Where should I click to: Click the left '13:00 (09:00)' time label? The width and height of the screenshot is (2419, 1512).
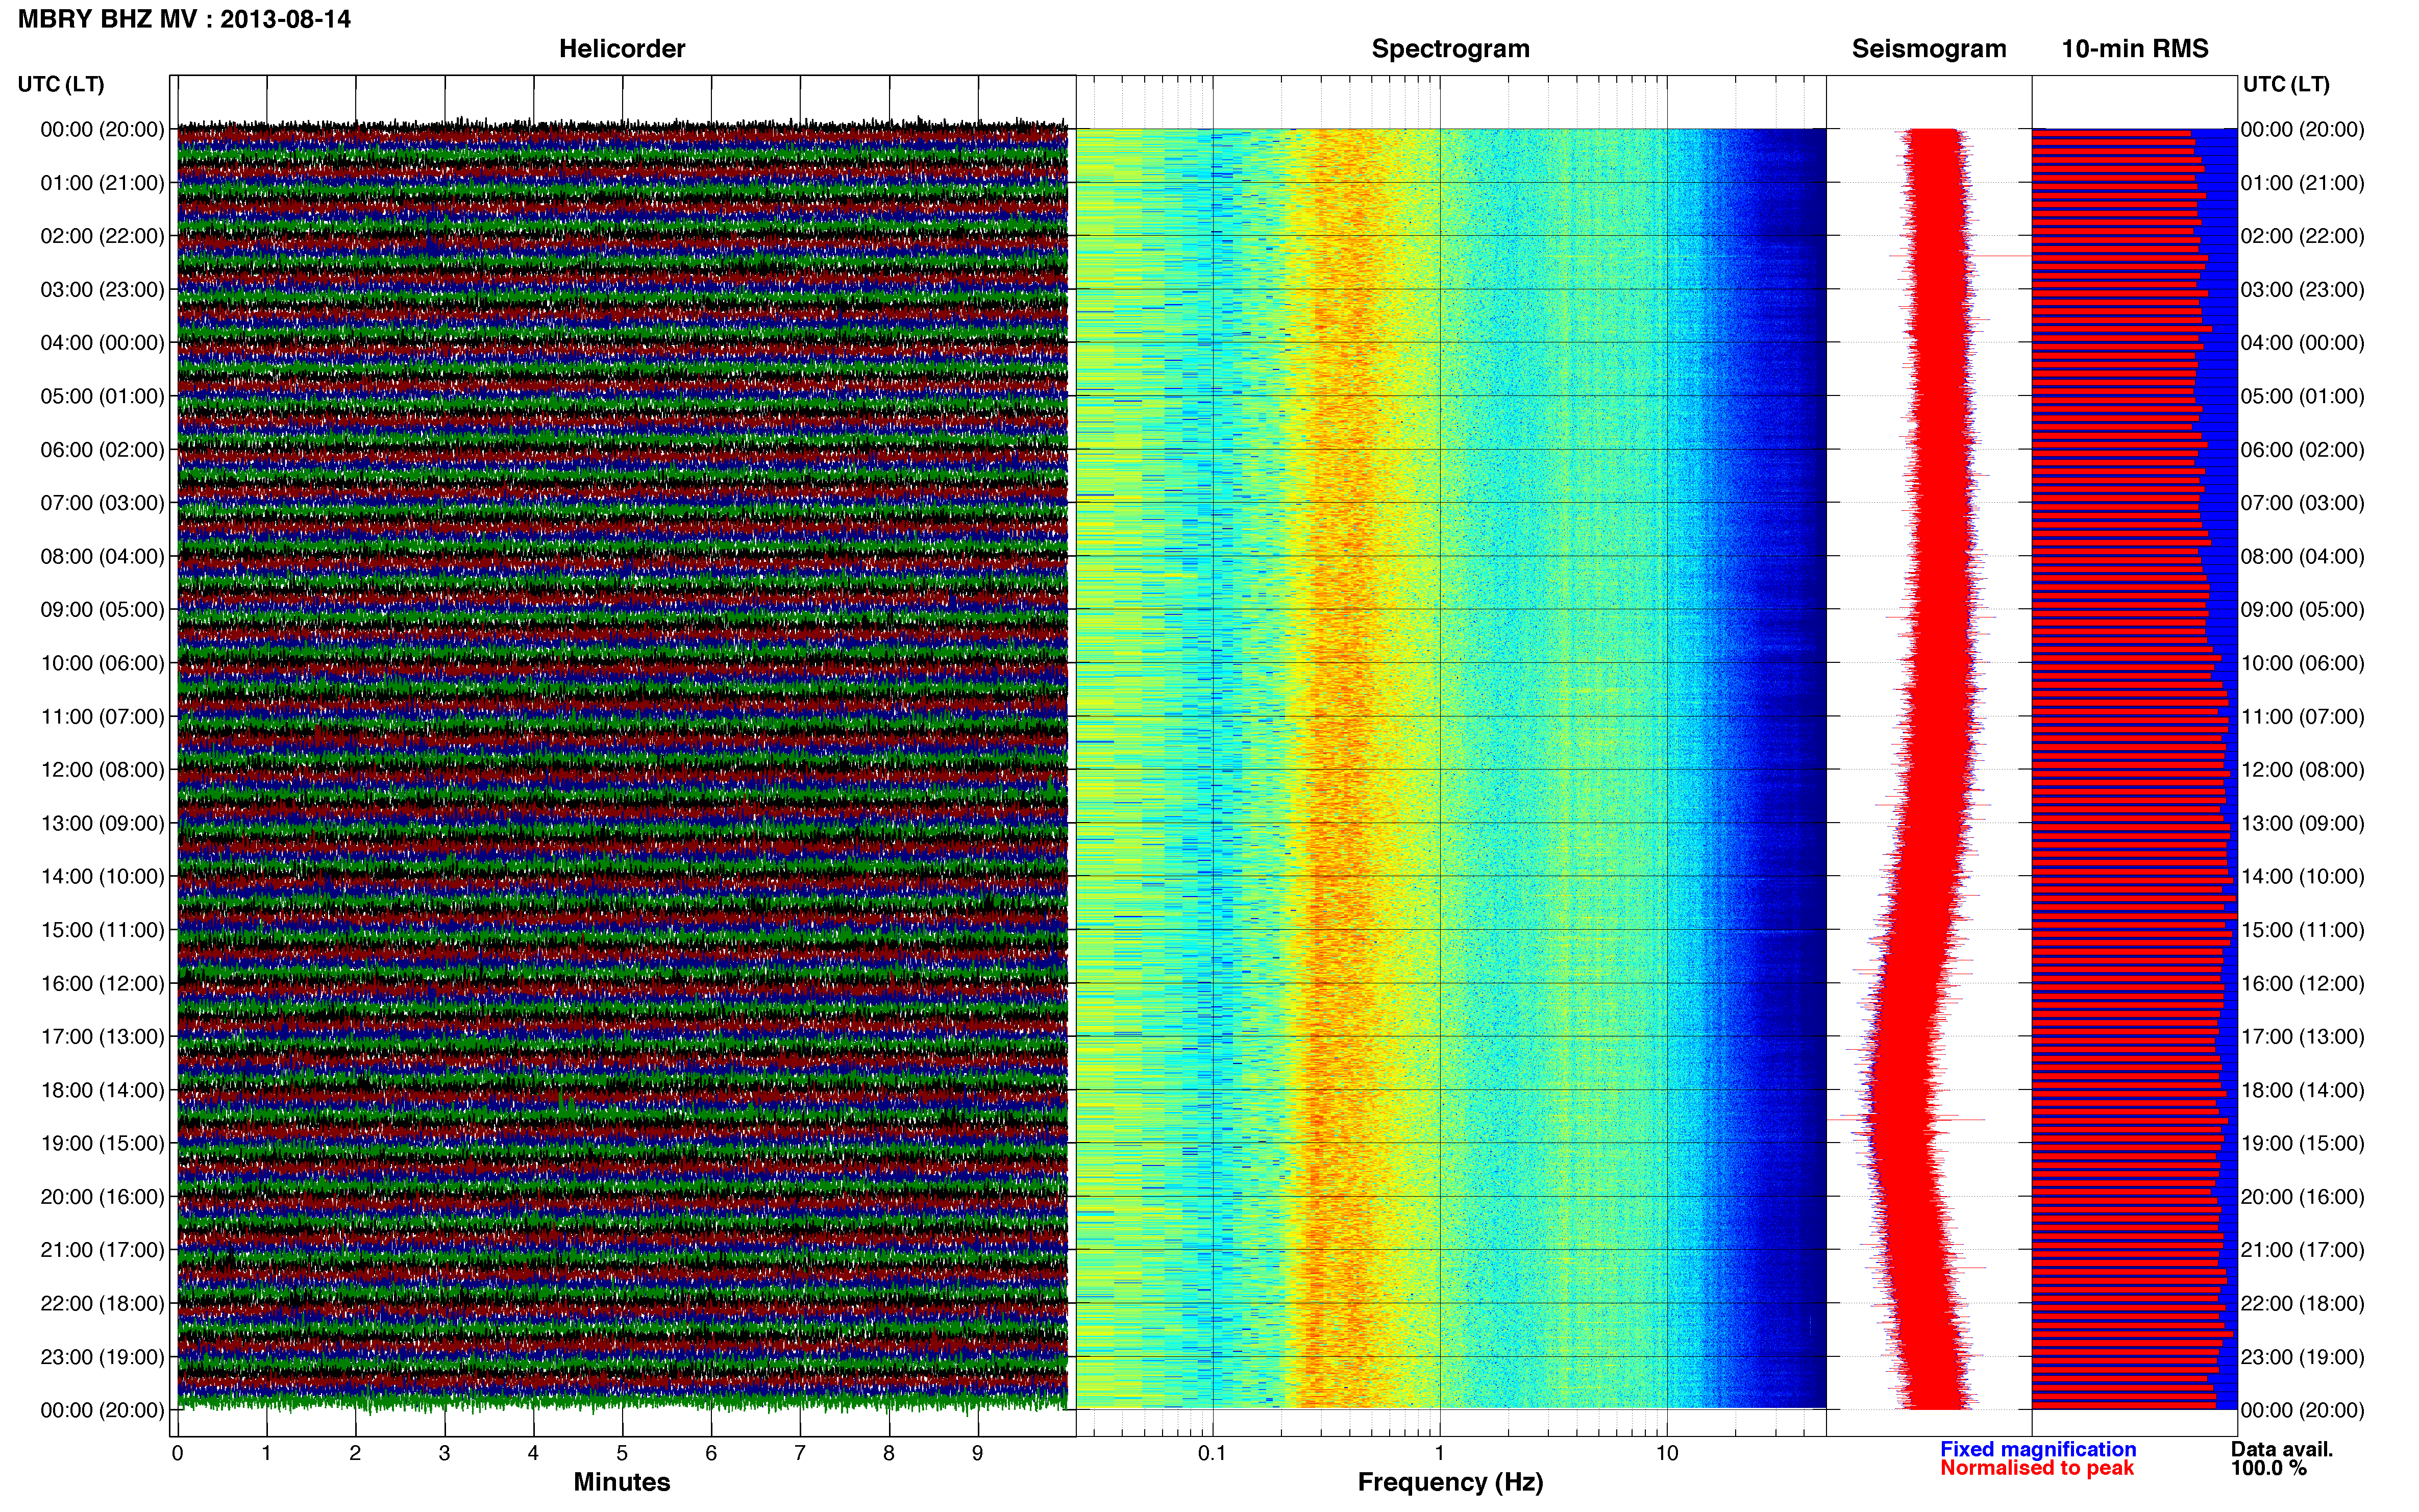pos(102,823)
